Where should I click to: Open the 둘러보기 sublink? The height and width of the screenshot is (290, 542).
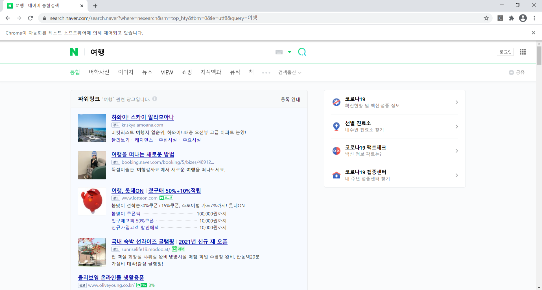[121, 140]
